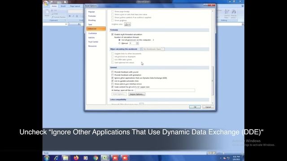Open Internet Explorer from taskbar
Screen dimensions: 287x161
(x=56, y=158)
